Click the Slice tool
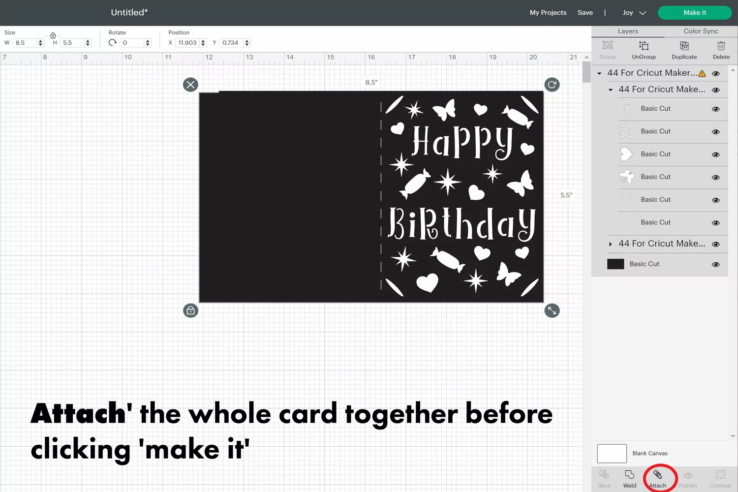Viewport: 738px width, 492px height. [604, 478]
